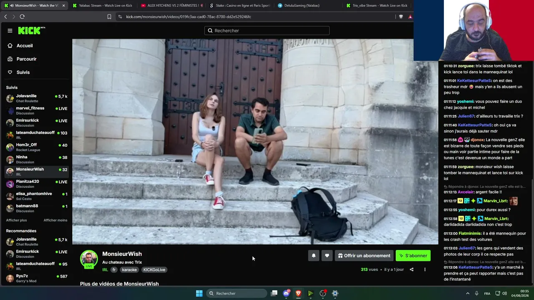The image size is (534, 300).
Task: Open Jolavanille in the Suivis list
Action: 36,98
